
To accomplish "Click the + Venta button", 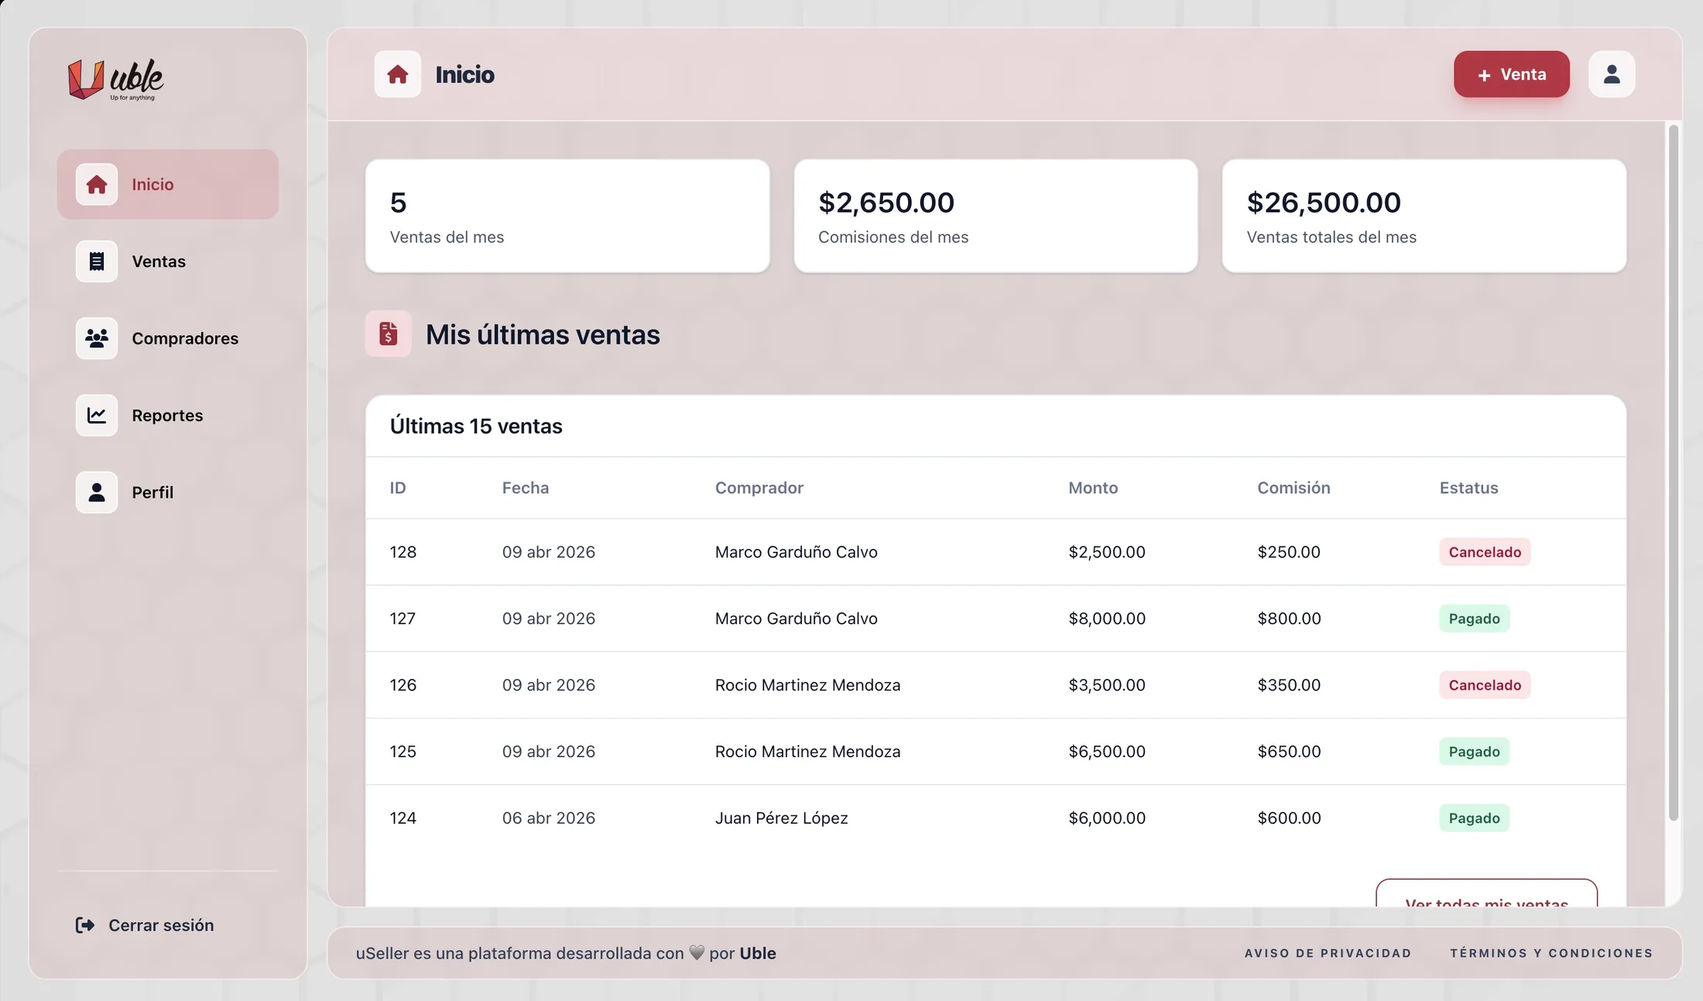I will (1512, 74).
